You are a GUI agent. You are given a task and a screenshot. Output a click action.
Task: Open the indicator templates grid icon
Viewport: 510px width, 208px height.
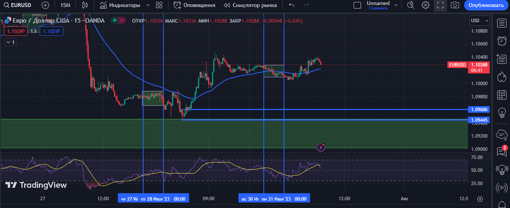159,5
